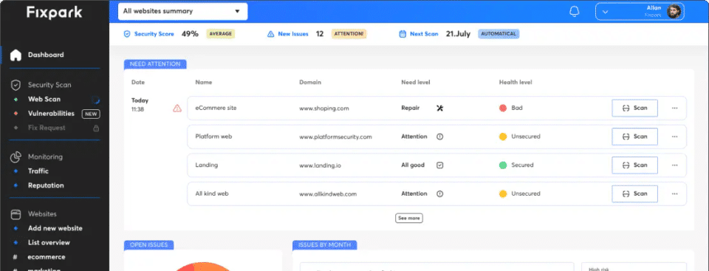Click the AUTOMATICAL badge
Viewport: 709px width, 271px height.
click(499, 34)
